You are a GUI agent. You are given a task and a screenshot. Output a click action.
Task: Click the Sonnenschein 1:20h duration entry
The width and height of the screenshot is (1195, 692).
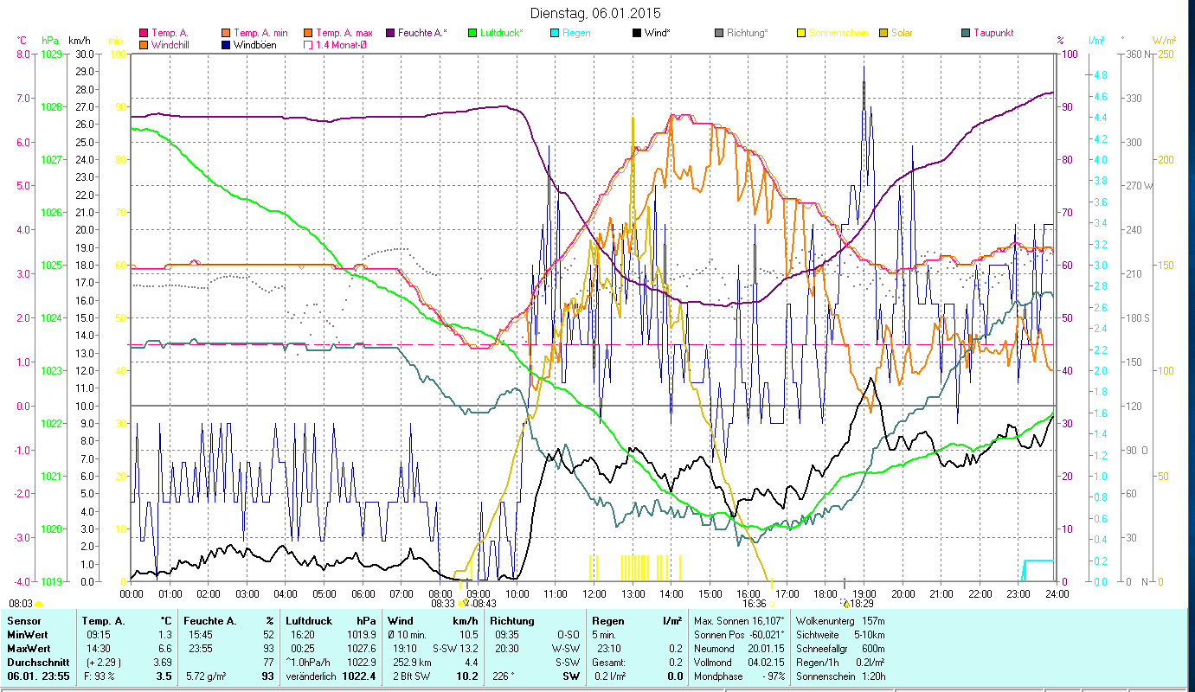(840, 676)
